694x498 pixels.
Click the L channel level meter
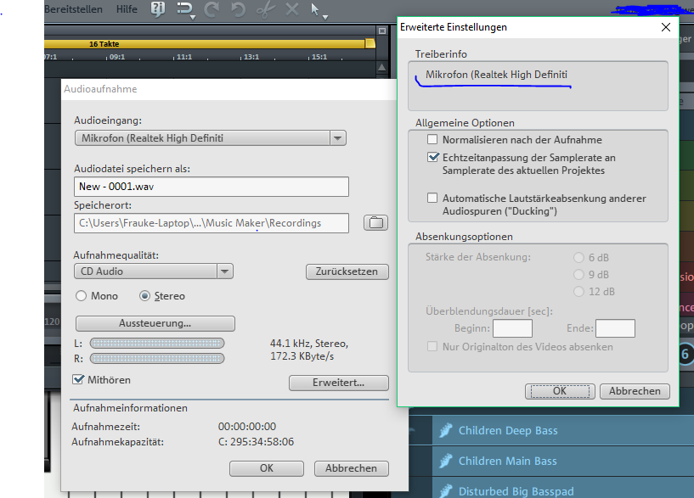(x=157, y=343)
